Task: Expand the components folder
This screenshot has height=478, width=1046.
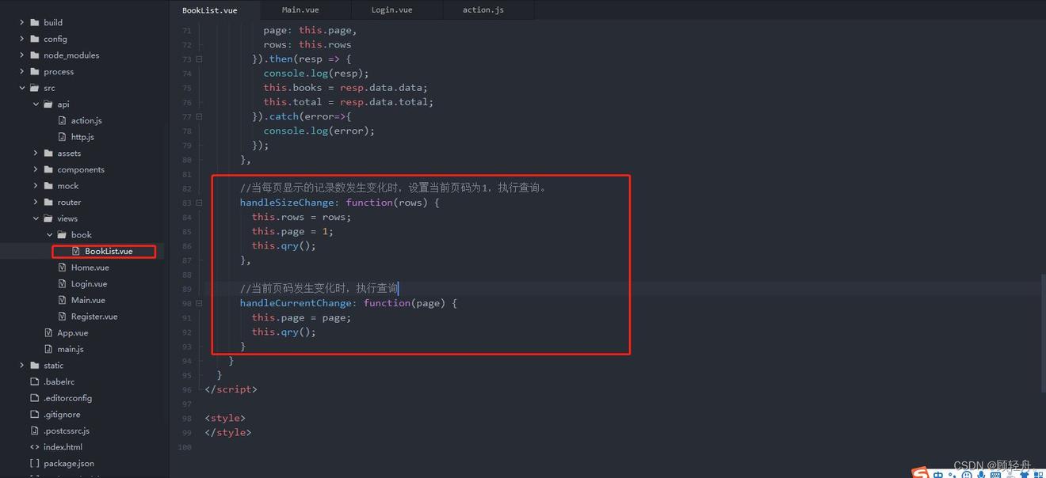Action: click(x=36, y=169)
